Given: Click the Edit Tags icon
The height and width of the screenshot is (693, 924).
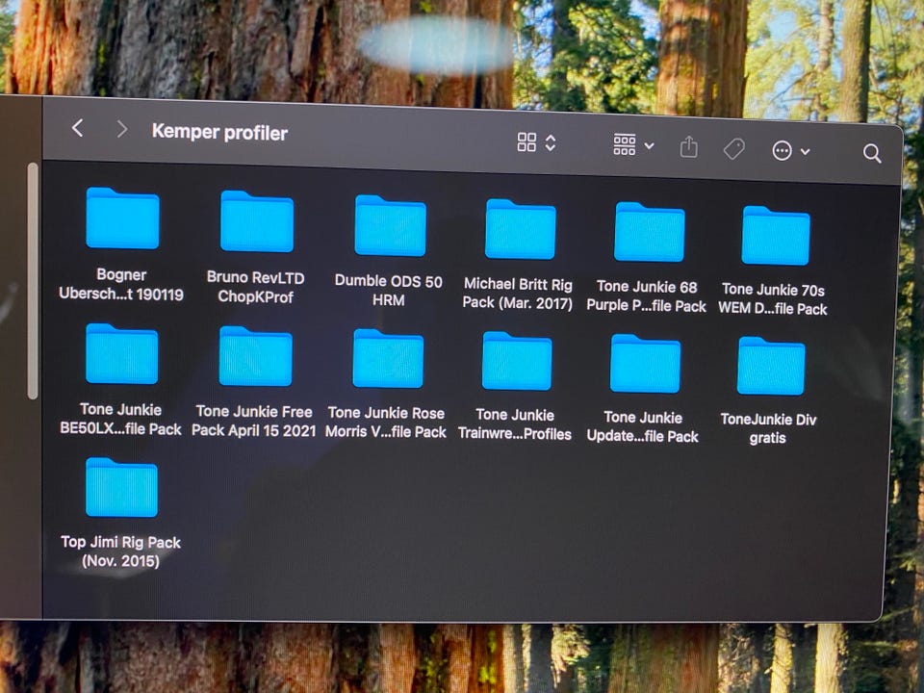Looking at the screenshot, I should (733, 149).
